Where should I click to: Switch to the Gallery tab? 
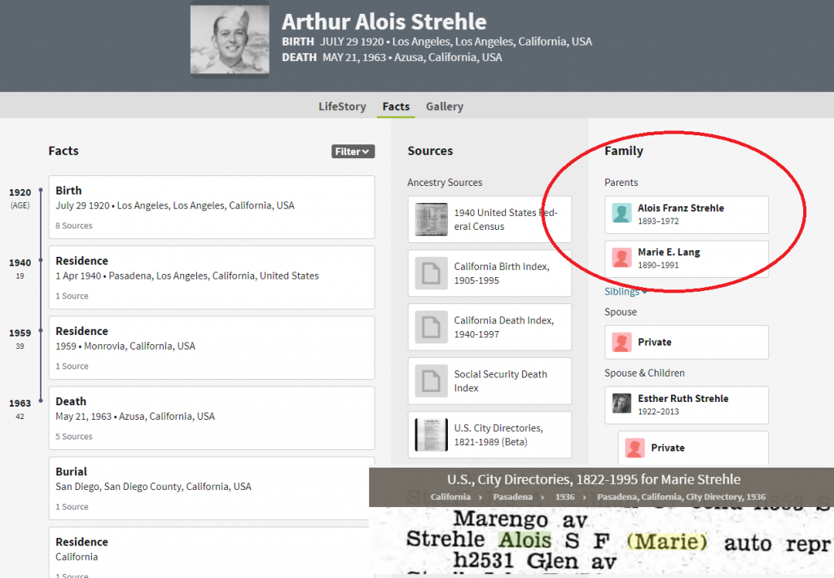(444, 107)
